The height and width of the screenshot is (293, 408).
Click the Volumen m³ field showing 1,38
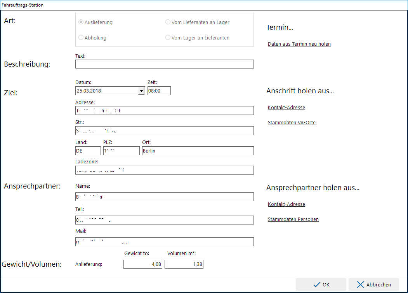[x=184, y=264]
